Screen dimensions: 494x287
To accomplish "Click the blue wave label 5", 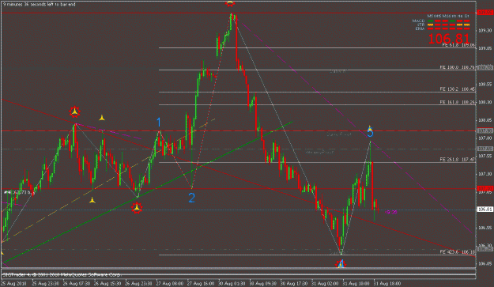I will 370,132.
